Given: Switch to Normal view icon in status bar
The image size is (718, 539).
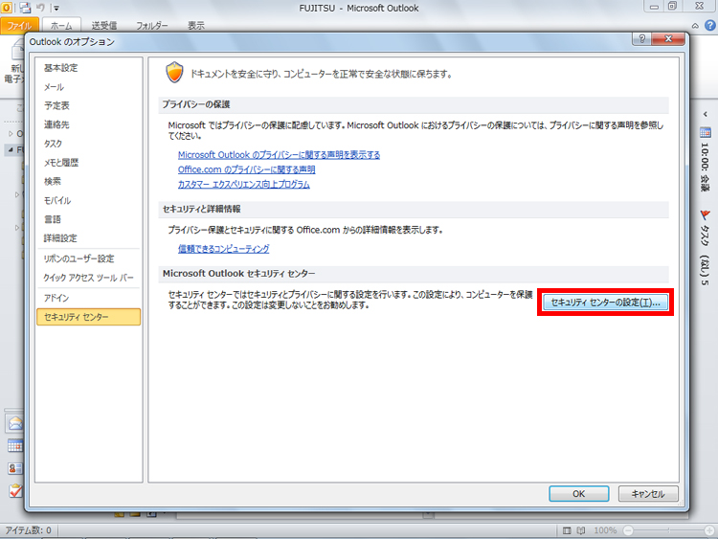Looking at the screenshot, I should 567,530.
